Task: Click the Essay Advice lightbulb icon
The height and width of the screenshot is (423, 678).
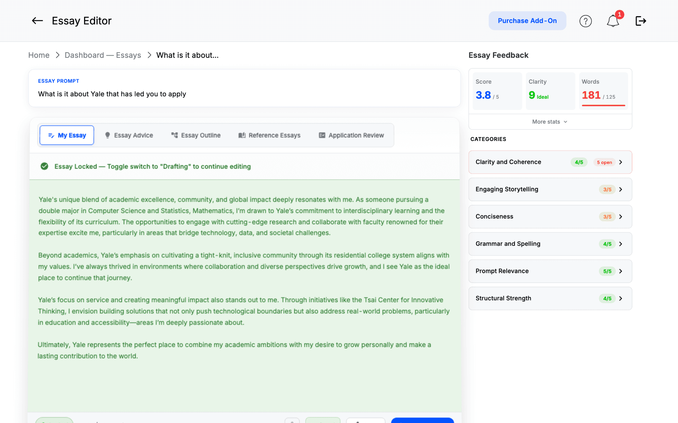Action: [x=107, y=135]
